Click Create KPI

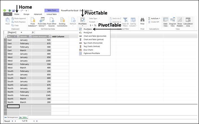[154, 22]
